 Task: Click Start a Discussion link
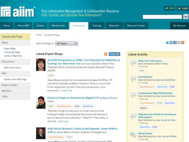12,67
